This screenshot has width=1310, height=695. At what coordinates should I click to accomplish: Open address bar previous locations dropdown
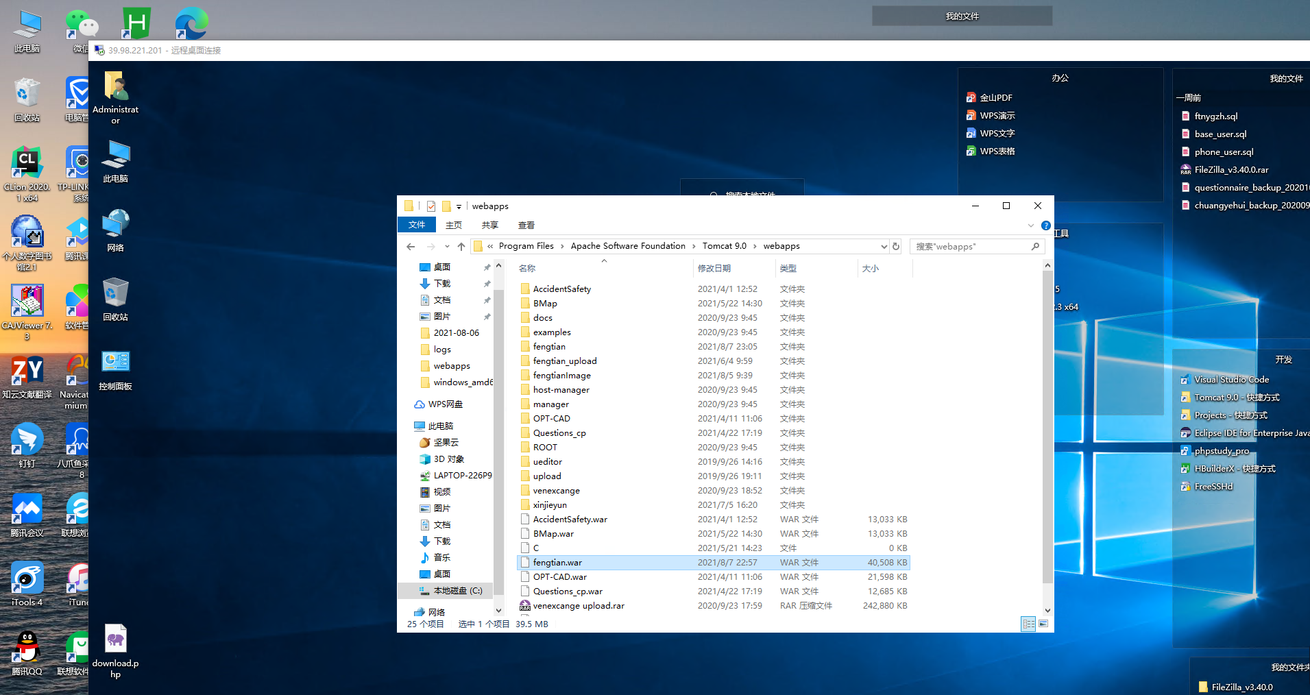tap(884, 247)
